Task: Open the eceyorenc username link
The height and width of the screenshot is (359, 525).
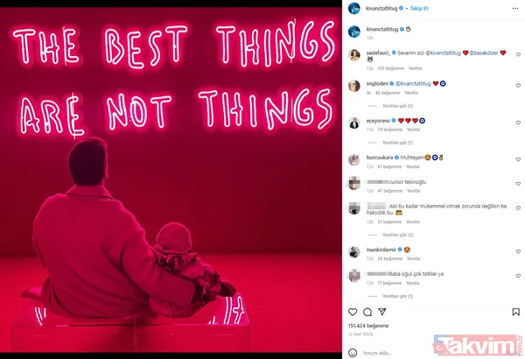Action: [378, 121]
